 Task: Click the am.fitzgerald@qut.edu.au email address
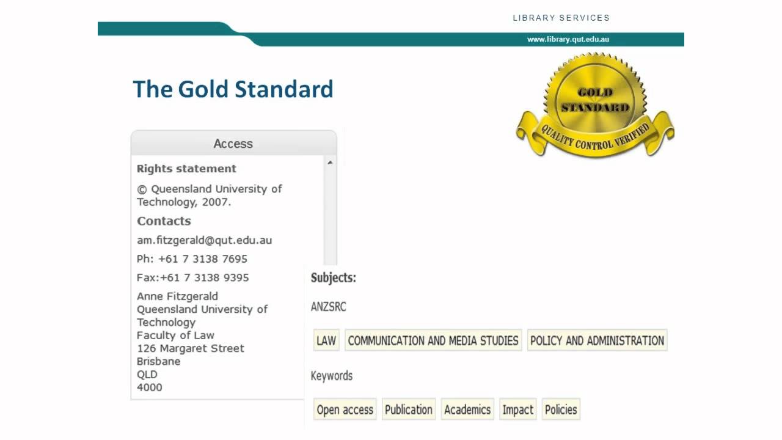coord(204,240)
